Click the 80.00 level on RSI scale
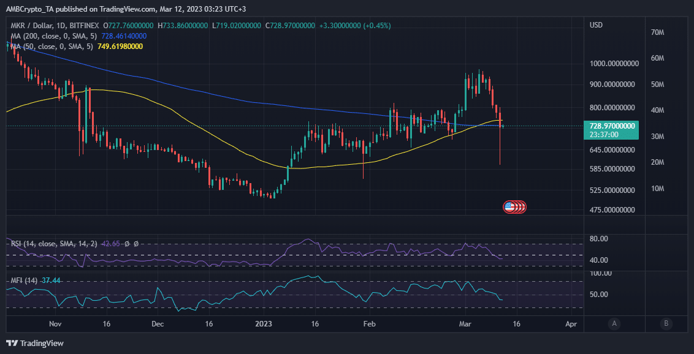Viewport: 694px width, 354px height. click(x=600, y=239)
